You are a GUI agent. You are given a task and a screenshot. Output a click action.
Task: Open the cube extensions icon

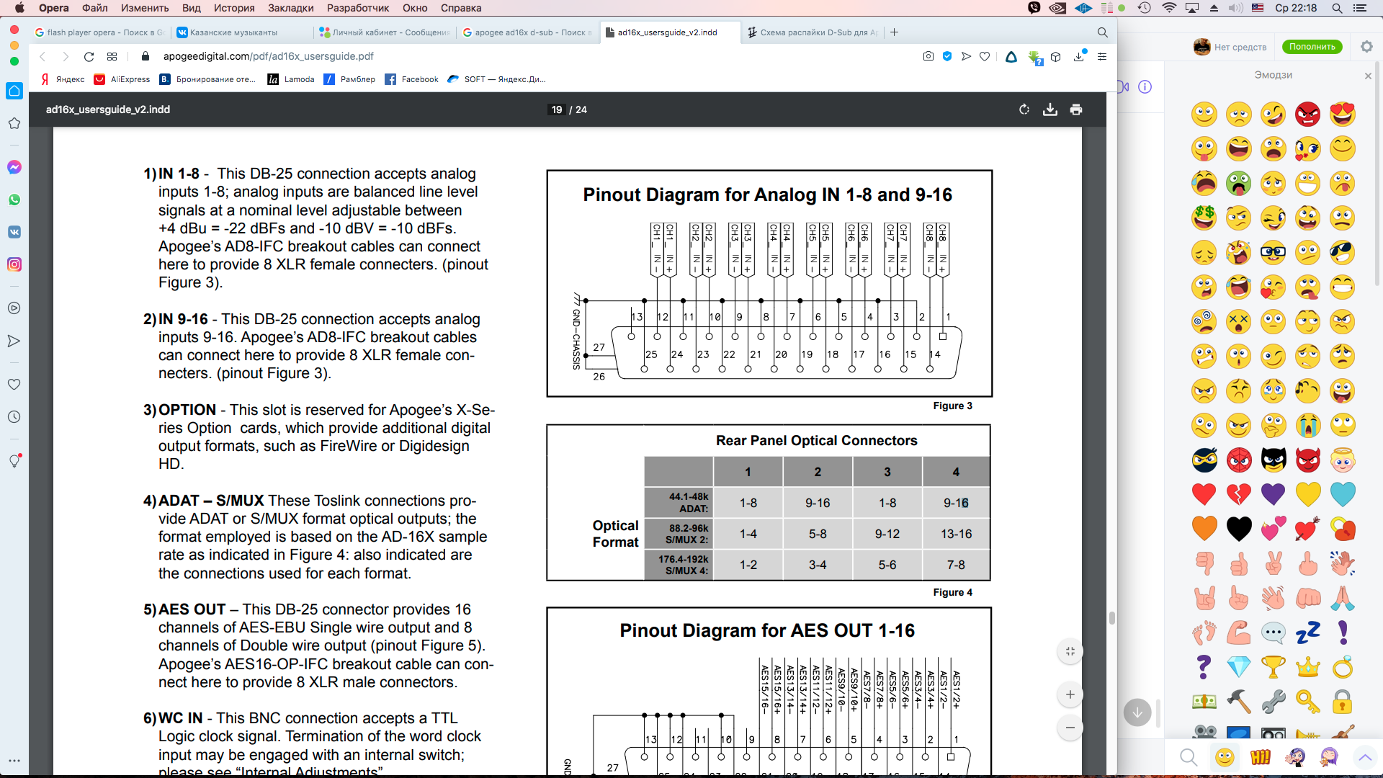1056,56
